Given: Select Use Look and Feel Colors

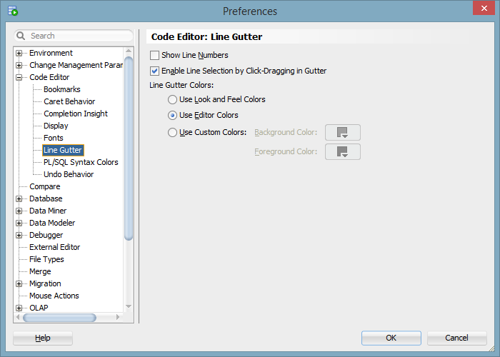Looking at the screenshot, I should pyautogui.click(x=173, y=100).
